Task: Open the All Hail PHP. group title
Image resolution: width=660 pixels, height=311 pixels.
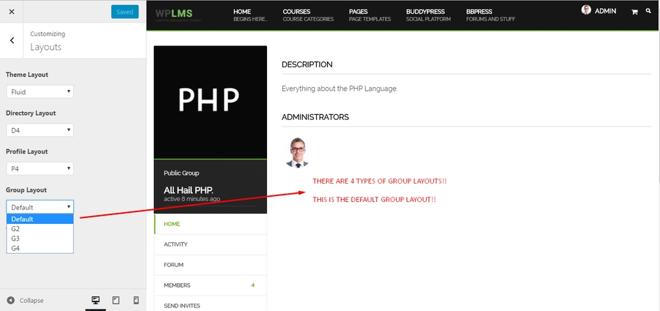Action: [188, 190]
